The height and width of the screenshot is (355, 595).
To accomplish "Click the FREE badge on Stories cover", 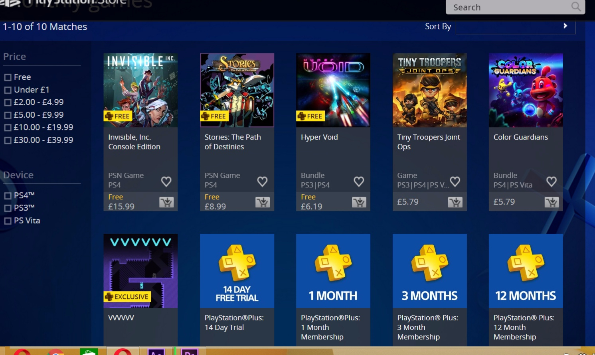I will point(214,116).
